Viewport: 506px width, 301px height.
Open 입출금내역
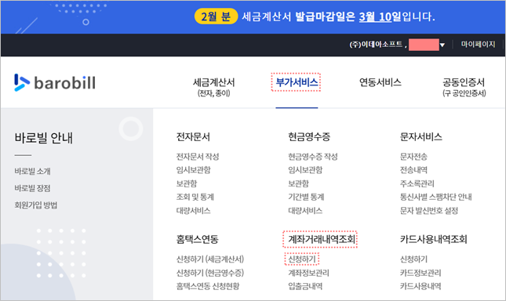[x=305, y=286]
